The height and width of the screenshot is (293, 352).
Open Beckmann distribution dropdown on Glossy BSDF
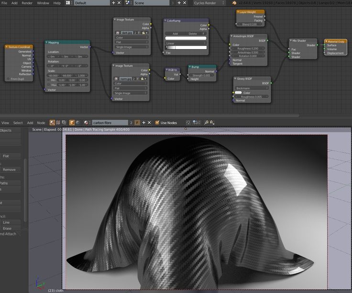(252, 88)
